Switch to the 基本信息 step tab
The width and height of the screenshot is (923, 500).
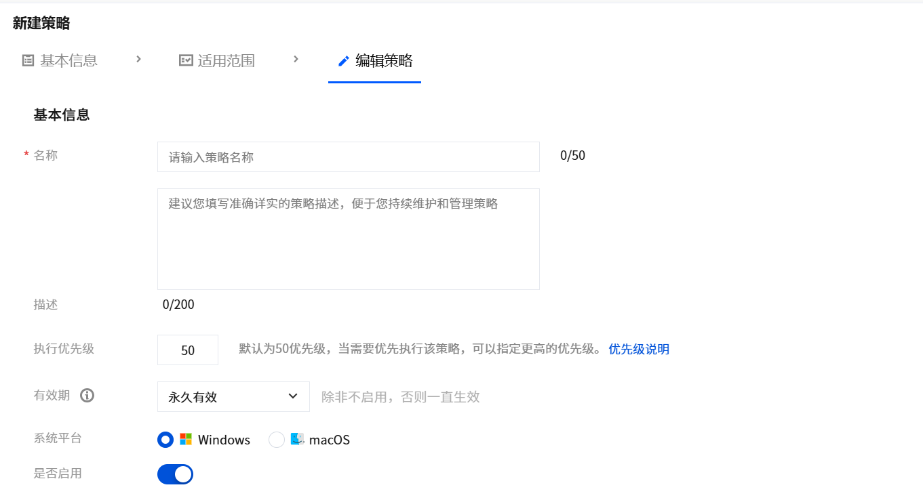[68, 61]
